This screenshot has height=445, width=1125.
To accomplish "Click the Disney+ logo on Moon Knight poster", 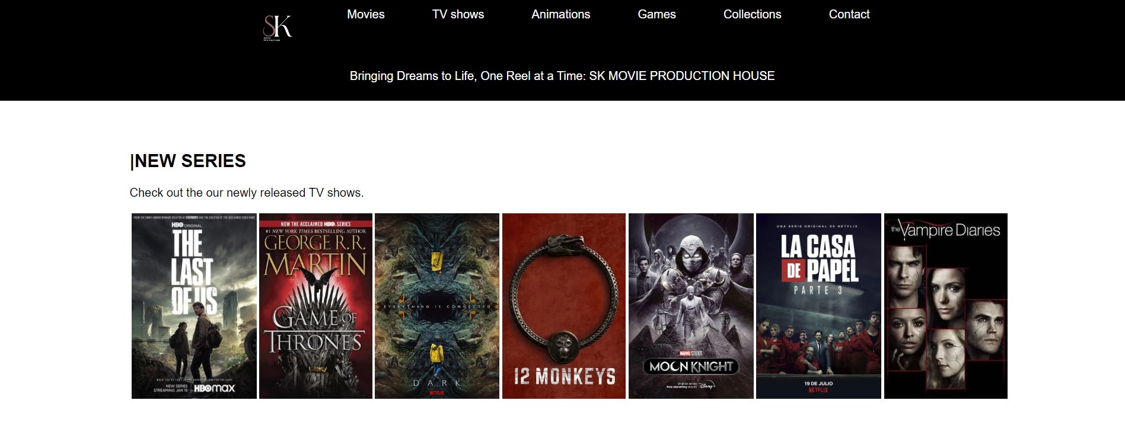I will tap(706, 386).
